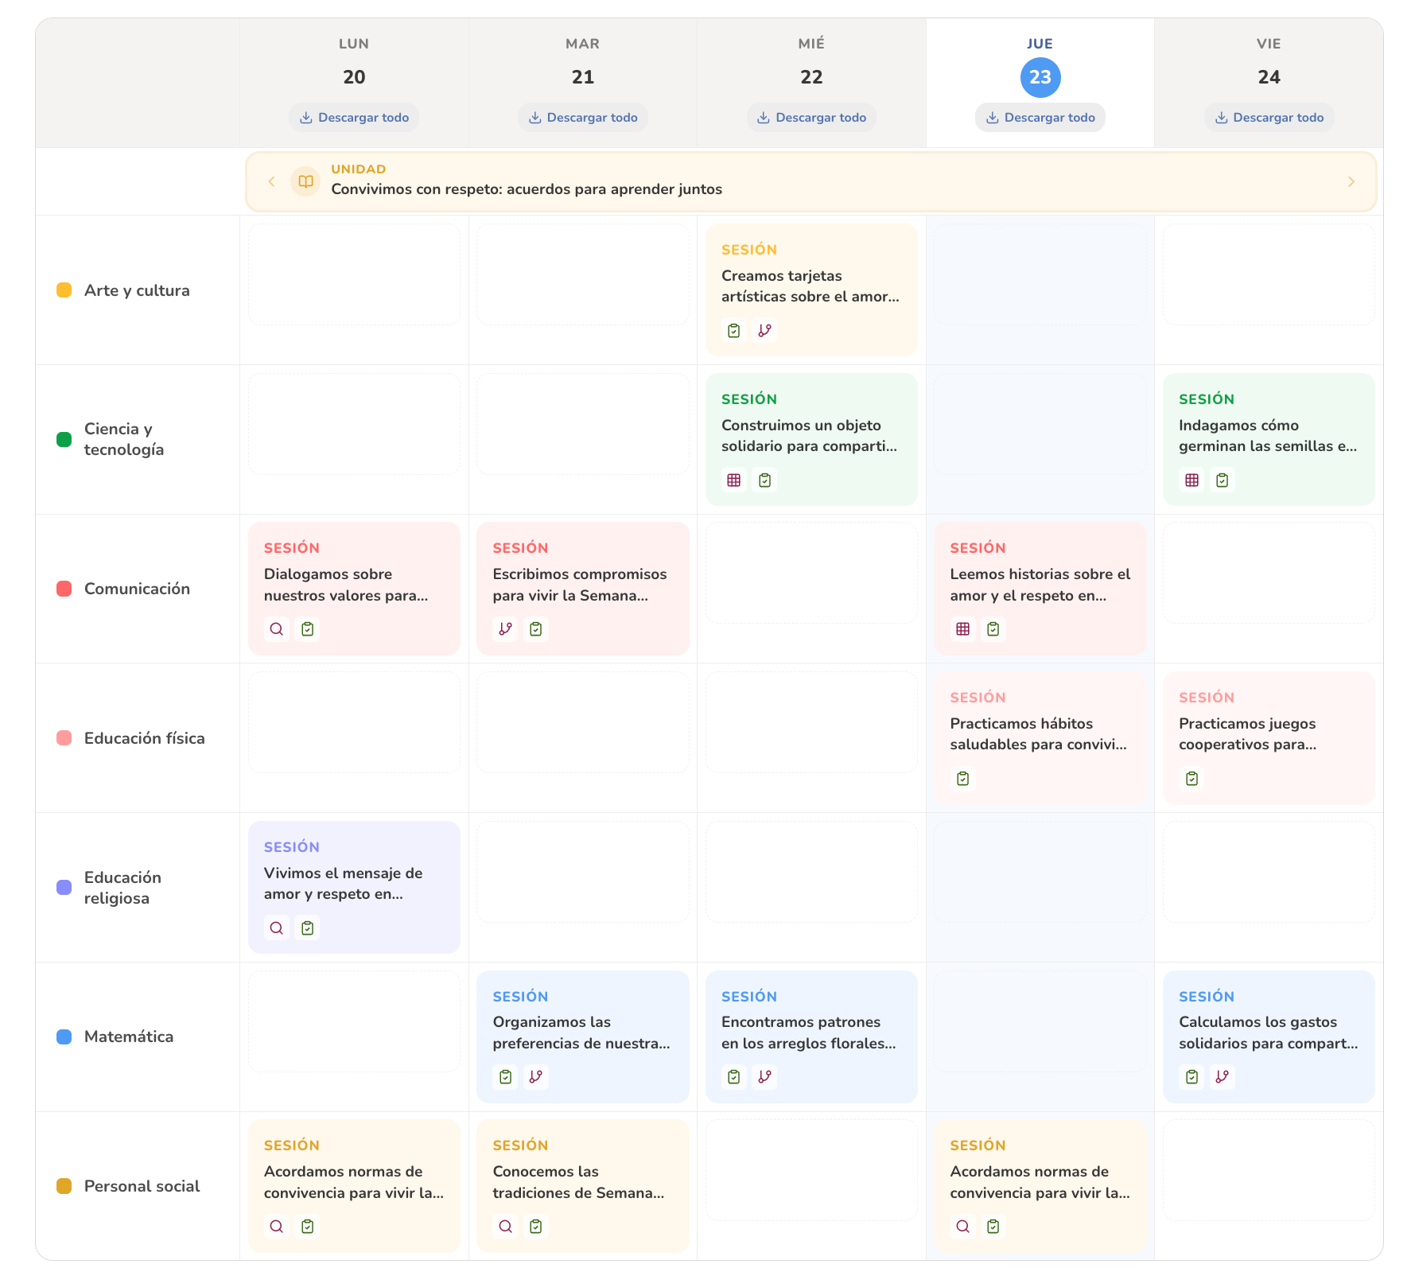Viewport: 1411px width, 1268px height.
Task: Click the branch icon in Calculamos los gastos session
Action: tap(1222, 1077)
